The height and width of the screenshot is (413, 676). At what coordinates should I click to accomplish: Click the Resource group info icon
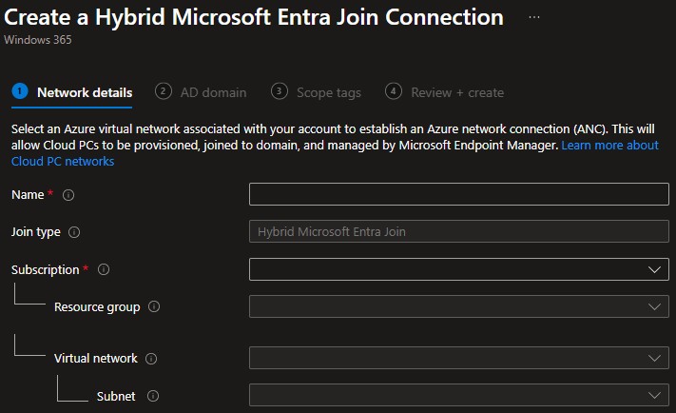click(x=154, y=307)
